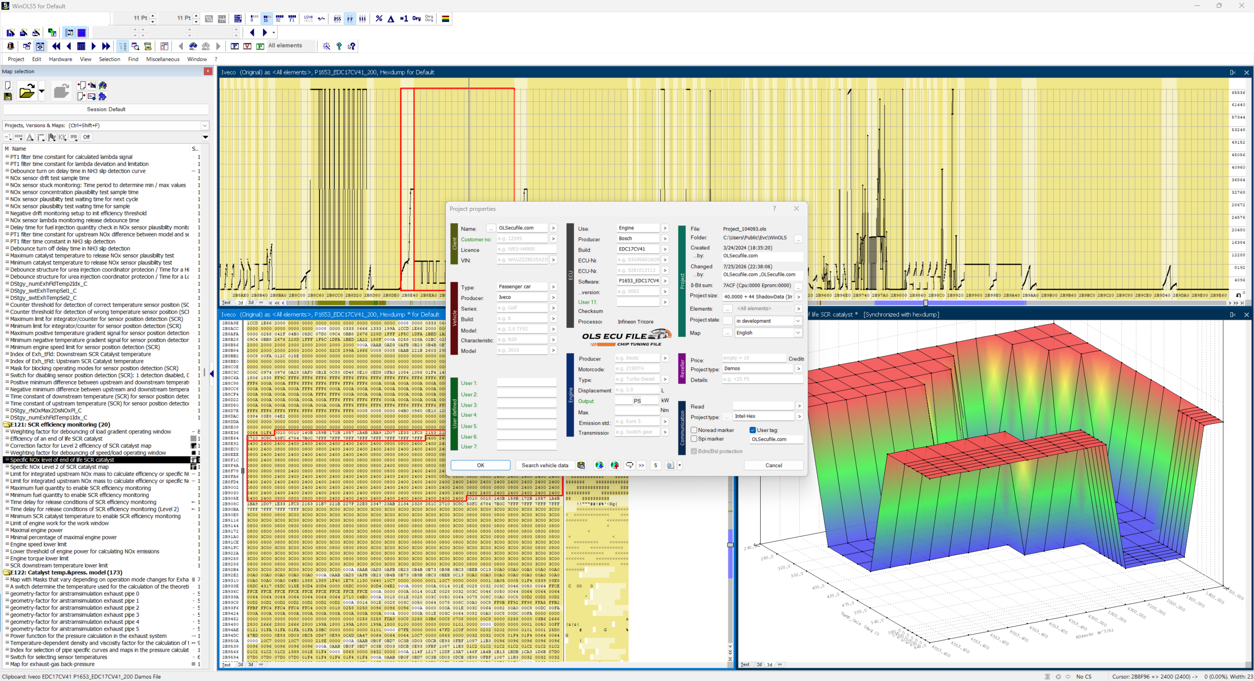The image size is (1254, 681).
Task: Expand the Projects, Versions & Maps dropdown
Action: (205, 126)
